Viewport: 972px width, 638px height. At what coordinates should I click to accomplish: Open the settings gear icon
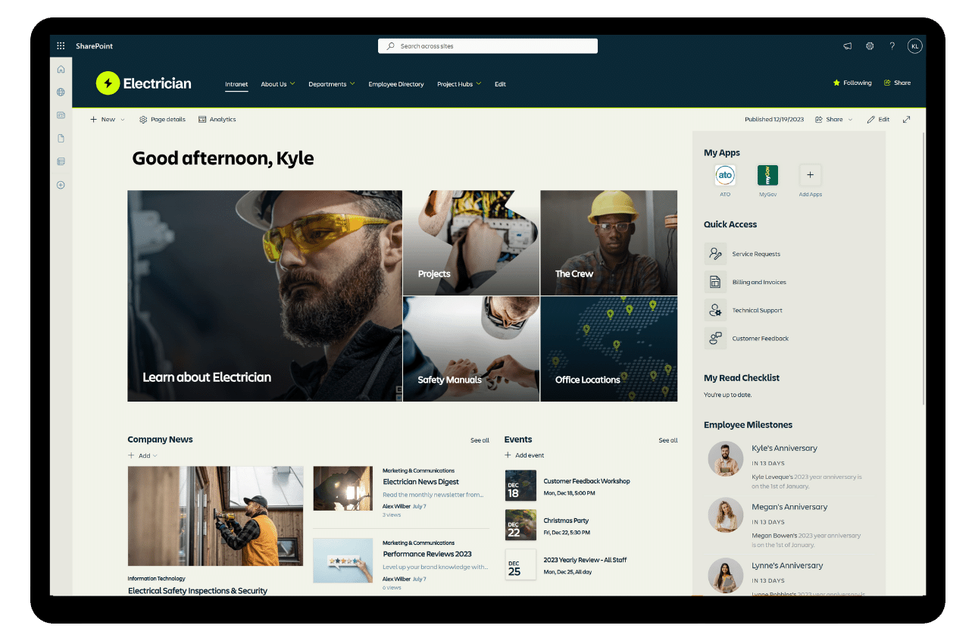870,46
